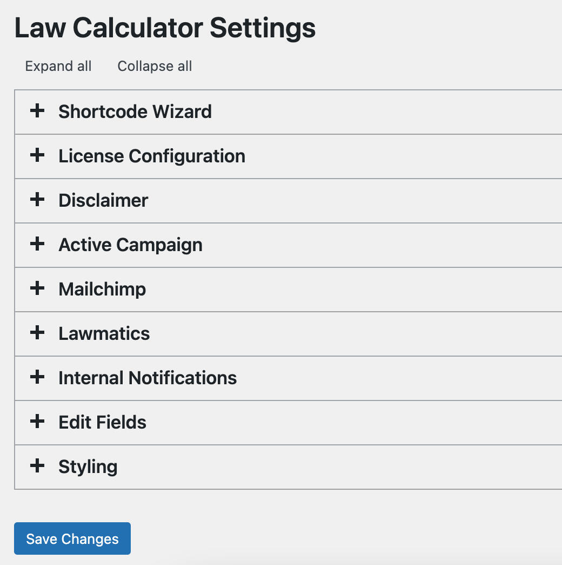
Task: Tap the plus icon beside Lawmatics
Action: 37,333
